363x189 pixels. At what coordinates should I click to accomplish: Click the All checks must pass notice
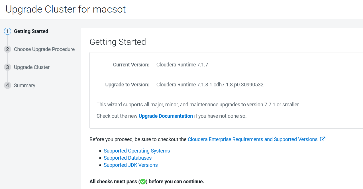point(147,182)
